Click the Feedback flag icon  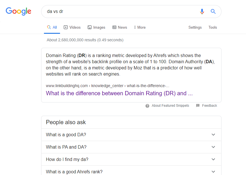point(198,106)
